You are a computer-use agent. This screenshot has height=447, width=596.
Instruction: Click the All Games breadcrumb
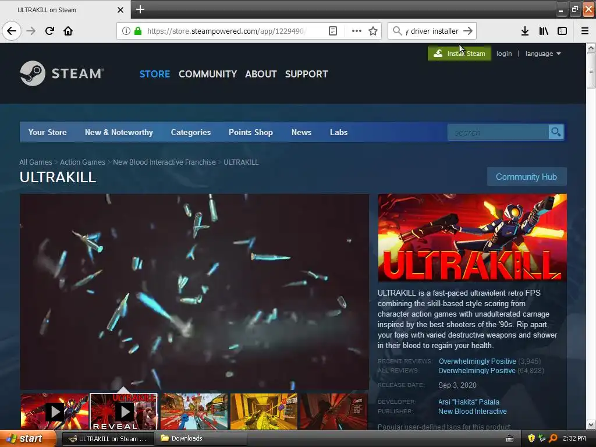click(36, 162)
